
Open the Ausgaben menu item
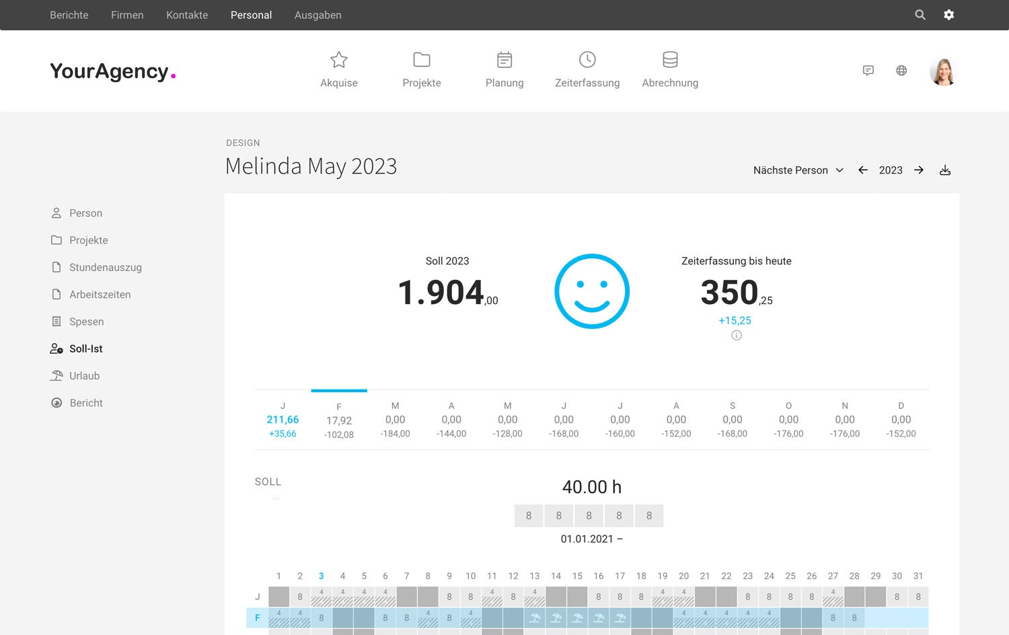[x=318, y=15]
